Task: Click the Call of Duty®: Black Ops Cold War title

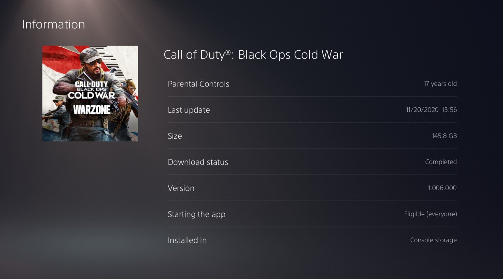Action: [253, 55]
